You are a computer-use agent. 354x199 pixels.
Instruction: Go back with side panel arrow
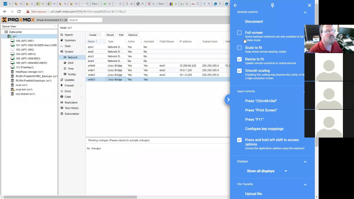(235, 5)
